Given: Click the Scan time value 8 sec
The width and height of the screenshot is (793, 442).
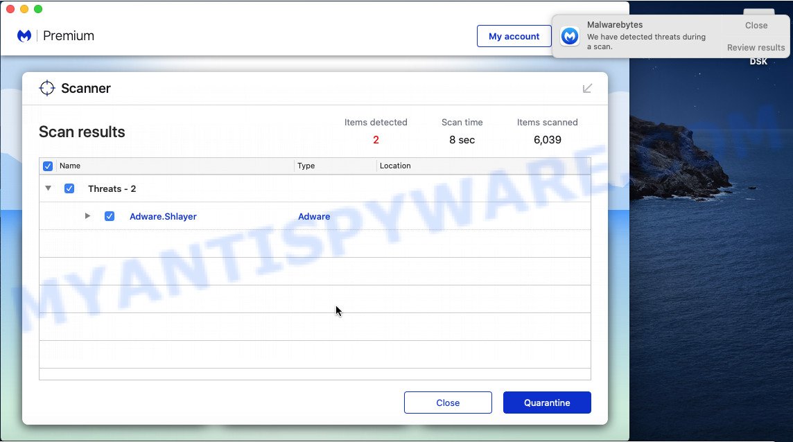Looking at the screenshot, I should [x=462, y=140].
